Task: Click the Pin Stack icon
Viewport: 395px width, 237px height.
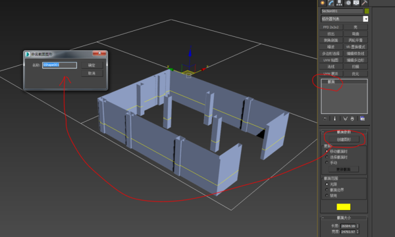Action: (325, 118)
